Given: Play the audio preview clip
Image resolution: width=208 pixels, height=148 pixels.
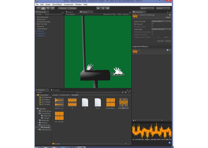Looking at the screenshot, I should [169, 120].
